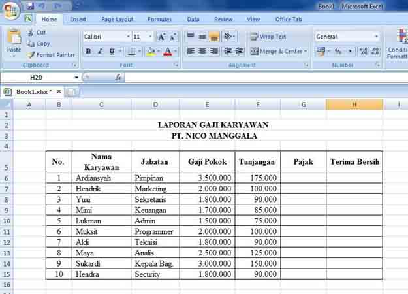Launch the Font dialog box expander
This screenshot has height=294, width=408.
point(176,65)
